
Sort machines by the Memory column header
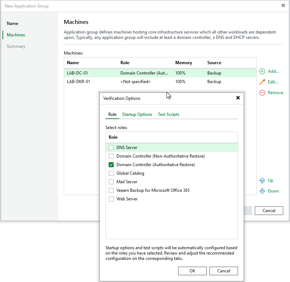click(183, 63)
